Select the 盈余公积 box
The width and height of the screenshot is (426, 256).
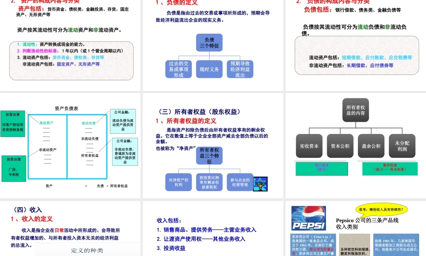tap(370, 145)
